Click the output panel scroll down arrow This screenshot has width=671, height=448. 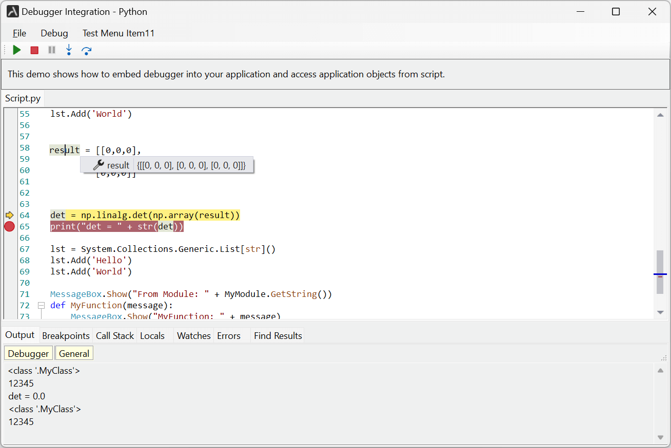[x=660, y=437]
